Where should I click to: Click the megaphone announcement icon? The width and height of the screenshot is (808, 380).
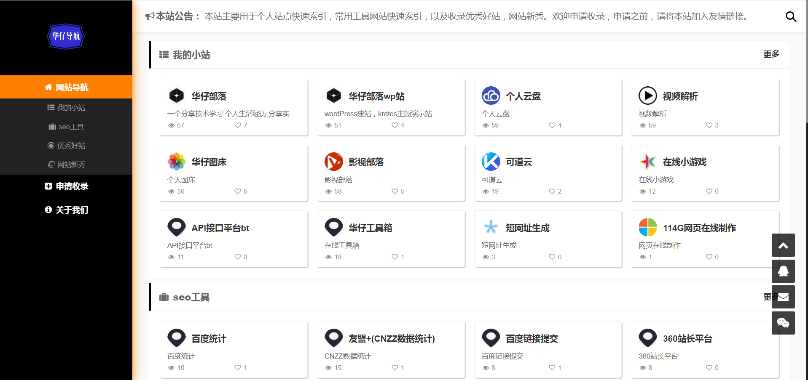(150, 17)
